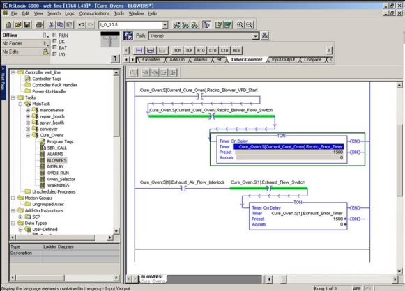This screenshot has height=291, width=405.
Task: Click the RSWho network browse icon next to Path
Action: [265, 36]
